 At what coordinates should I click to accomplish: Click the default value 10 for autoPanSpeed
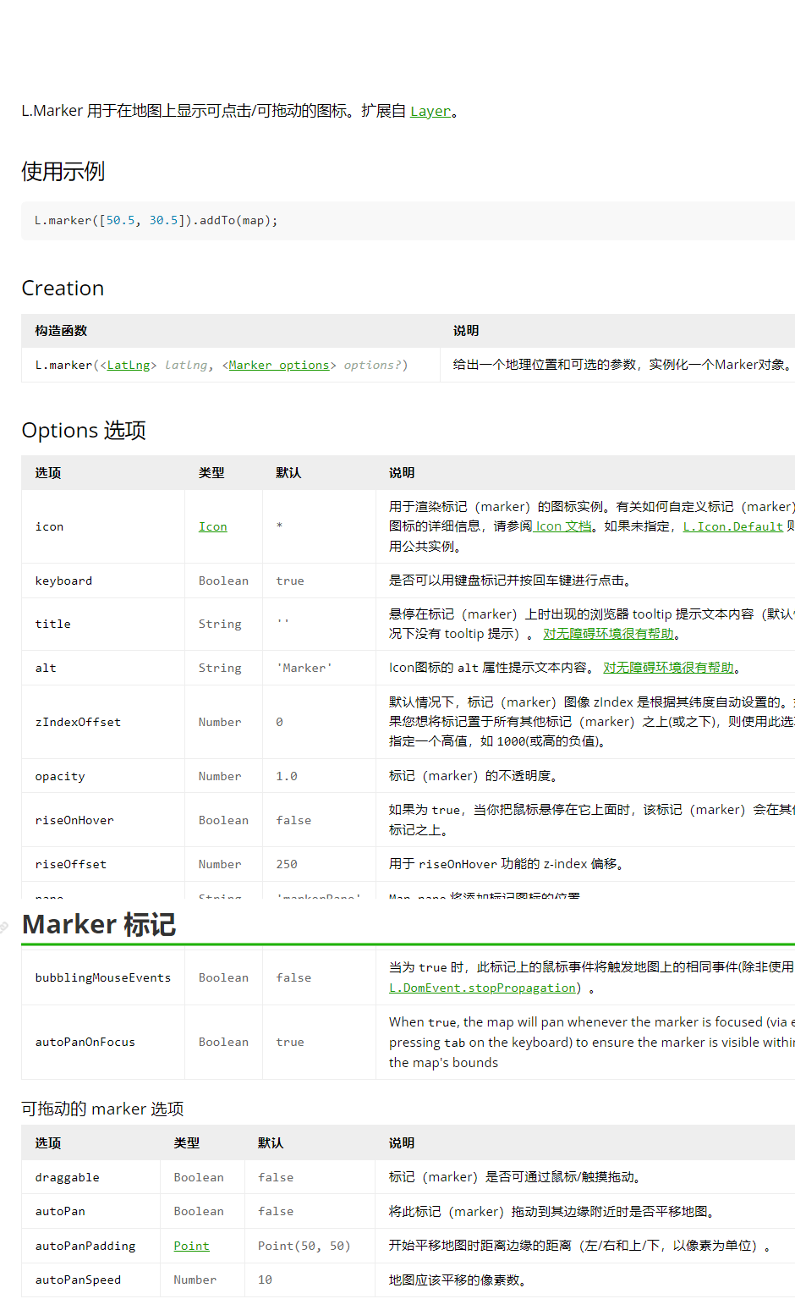point(265,1280)
